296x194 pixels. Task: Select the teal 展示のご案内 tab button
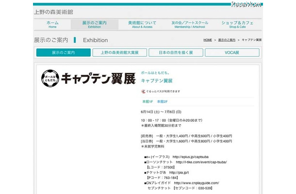64,52
